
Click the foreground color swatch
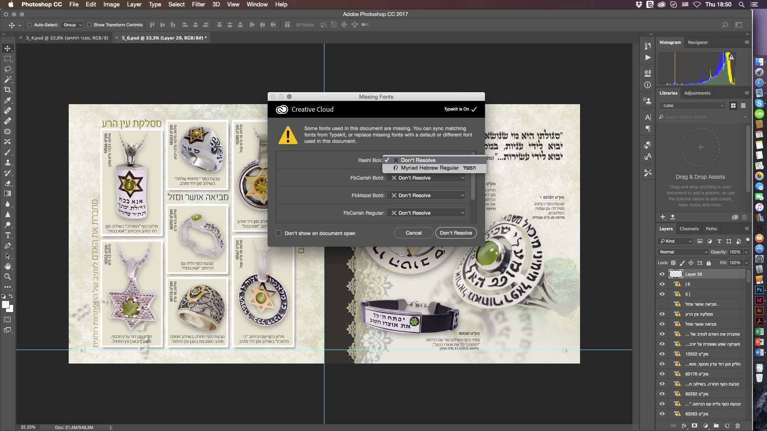(x=5, y=305)
